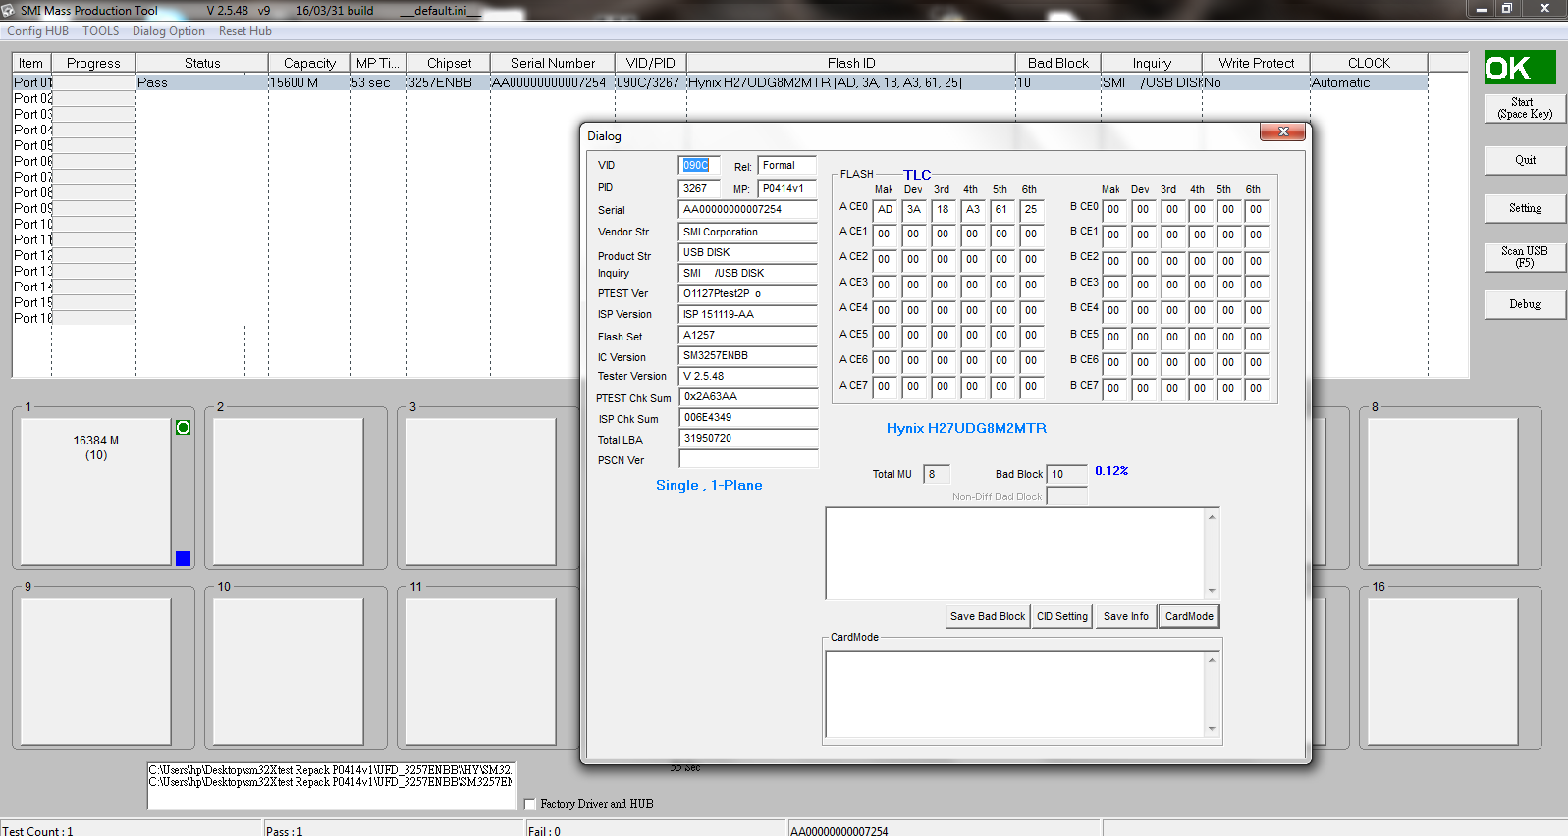This screenshot has width=1568, height=836.
Task: Click the Quit button
Action: [1525, 160]
